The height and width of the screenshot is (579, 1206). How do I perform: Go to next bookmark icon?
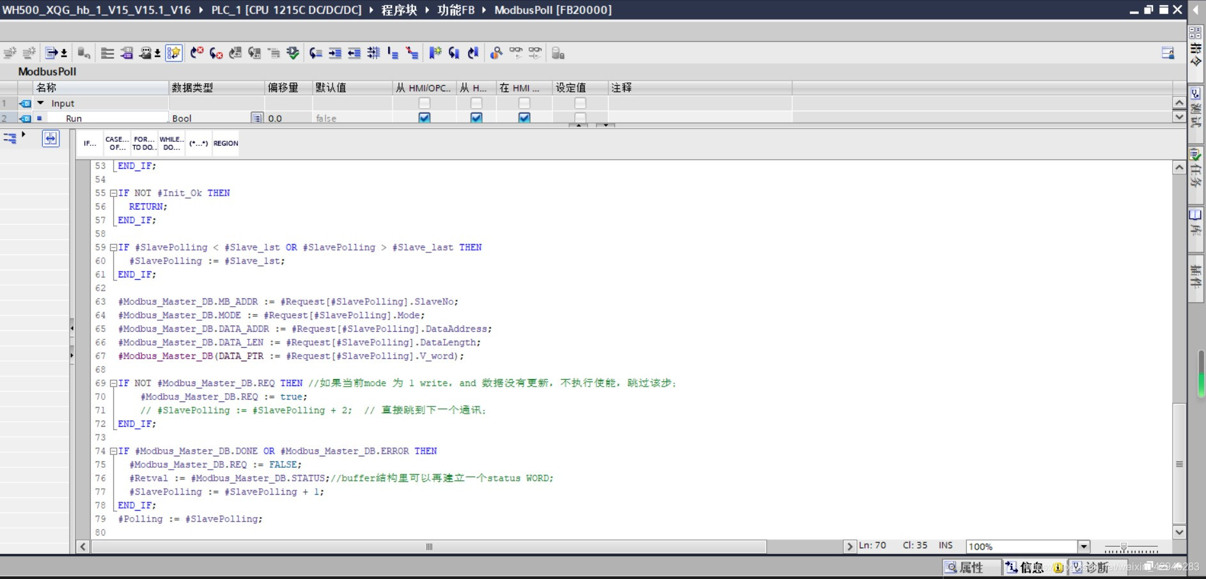[x=473, y=53]
